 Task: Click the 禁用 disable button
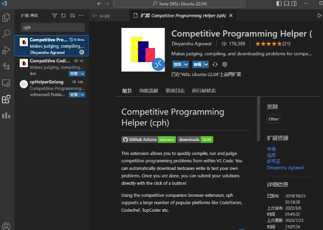coord(178,64)
